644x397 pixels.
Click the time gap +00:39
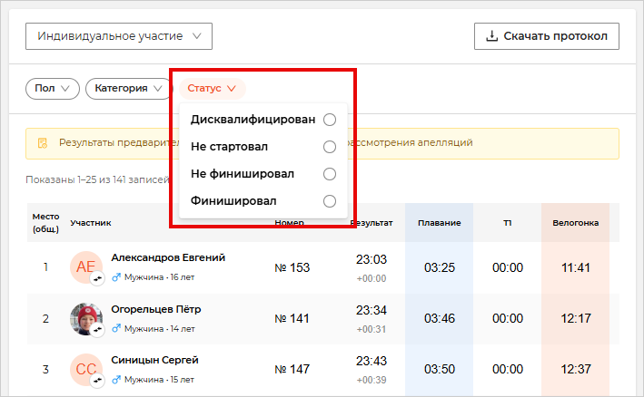point(372,380)
